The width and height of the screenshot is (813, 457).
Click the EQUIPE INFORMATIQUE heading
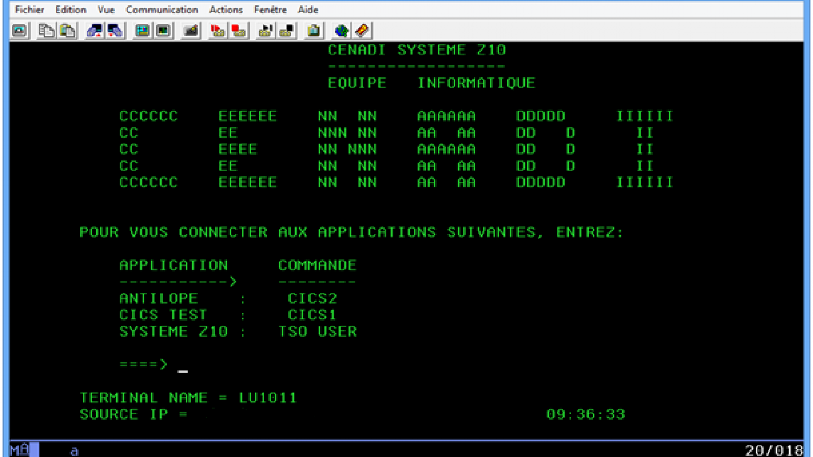pos(431,83)
